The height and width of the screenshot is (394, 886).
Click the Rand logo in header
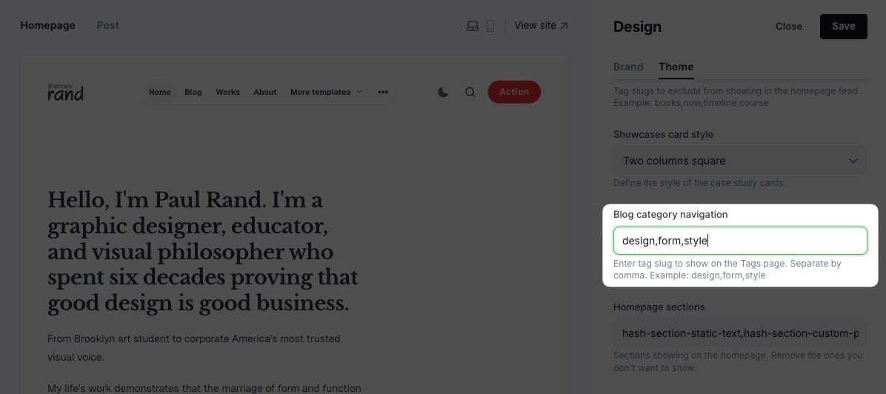click(x=65, y=92)
